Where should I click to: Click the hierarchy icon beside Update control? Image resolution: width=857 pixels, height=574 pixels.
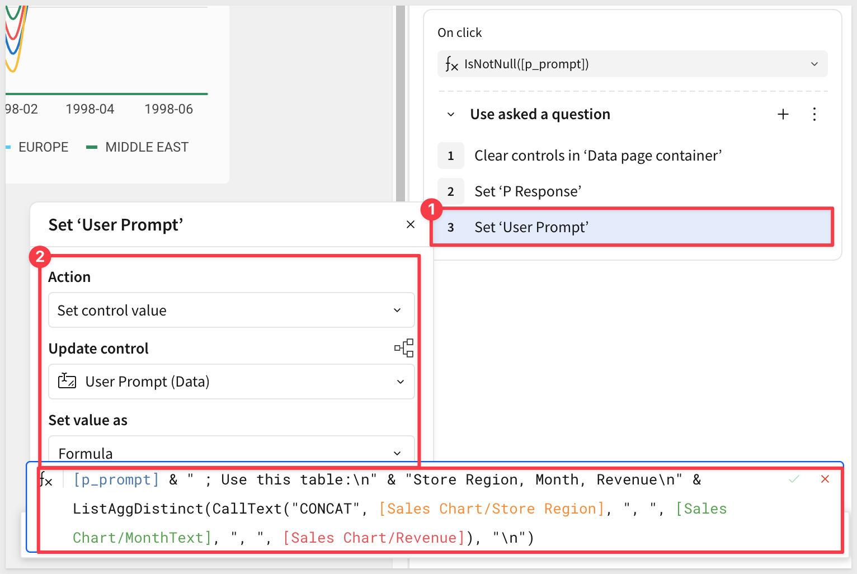coord(403,348)
